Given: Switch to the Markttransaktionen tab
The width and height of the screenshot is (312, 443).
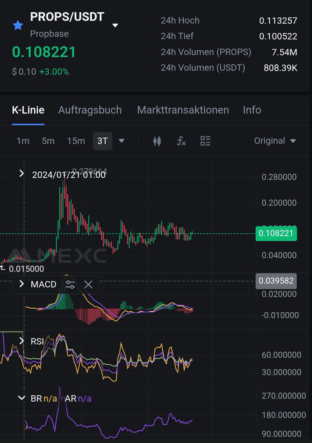Looking at the screenshot, I should (x=183, y=110).
